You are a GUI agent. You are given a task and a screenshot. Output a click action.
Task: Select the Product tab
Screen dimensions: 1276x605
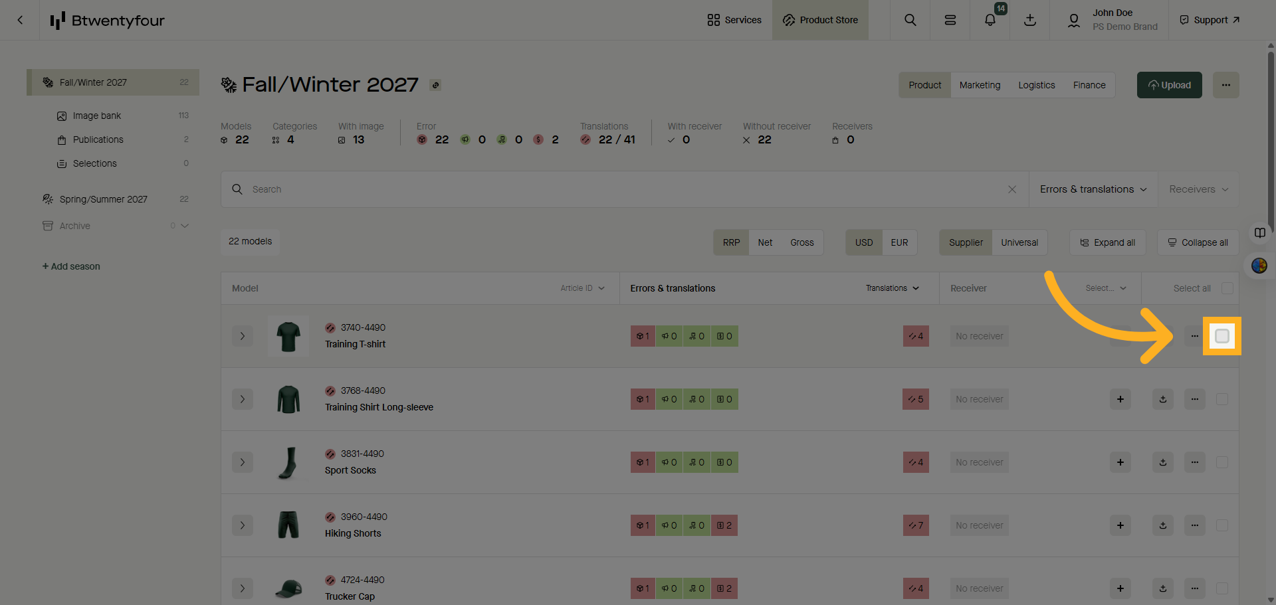925,85
